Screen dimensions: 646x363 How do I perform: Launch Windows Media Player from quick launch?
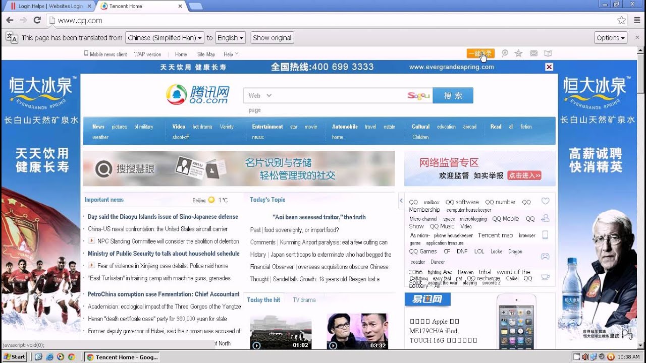point(61,356)
